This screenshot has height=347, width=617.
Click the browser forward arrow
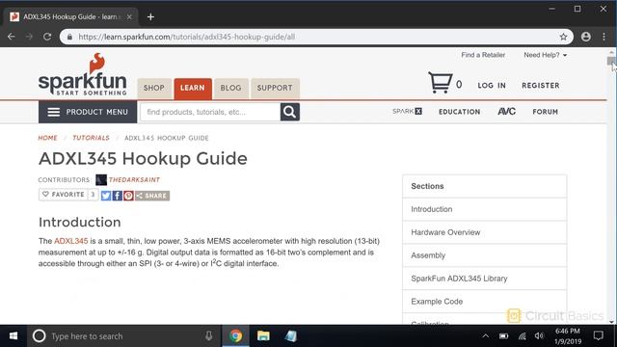pos(29,37)
